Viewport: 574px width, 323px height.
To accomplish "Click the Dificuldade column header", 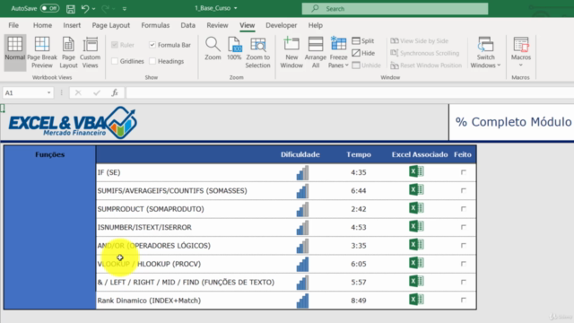I will pyautogui.click(x=300, y=154).
